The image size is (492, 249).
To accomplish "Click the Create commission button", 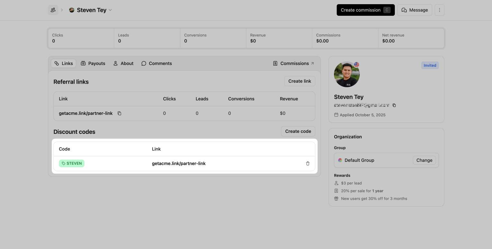I will [x=365, y=10].
